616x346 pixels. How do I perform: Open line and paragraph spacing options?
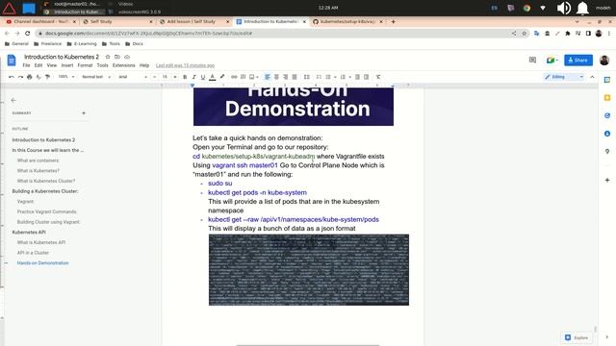click(x=307, y=77)
